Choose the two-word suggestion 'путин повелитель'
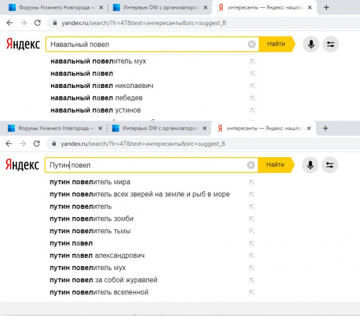Screen dimensions: 360x316 80,206
